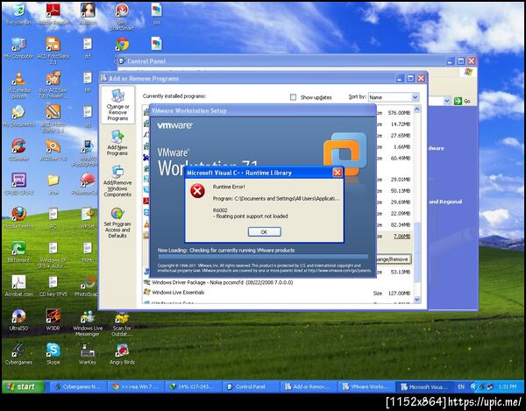This screenshot has height=411, width=526.
Task: Open Set Program Access and Defaults
Action: (x=117, y=223)
